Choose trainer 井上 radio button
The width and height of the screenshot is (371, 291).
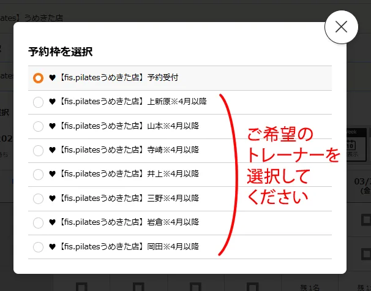[x=38, y=175]
